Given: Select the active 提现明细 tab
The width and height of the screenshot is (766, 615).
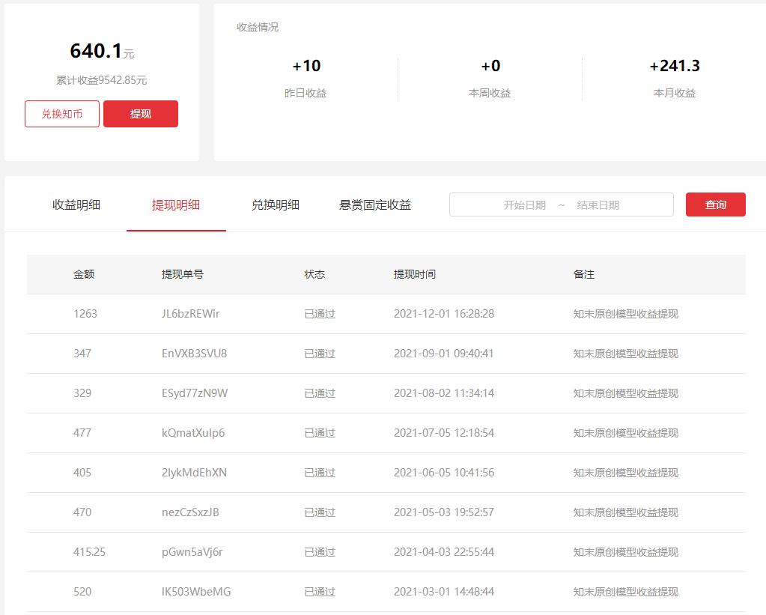Looking at the screenshot, I should [x=176, y=204].
